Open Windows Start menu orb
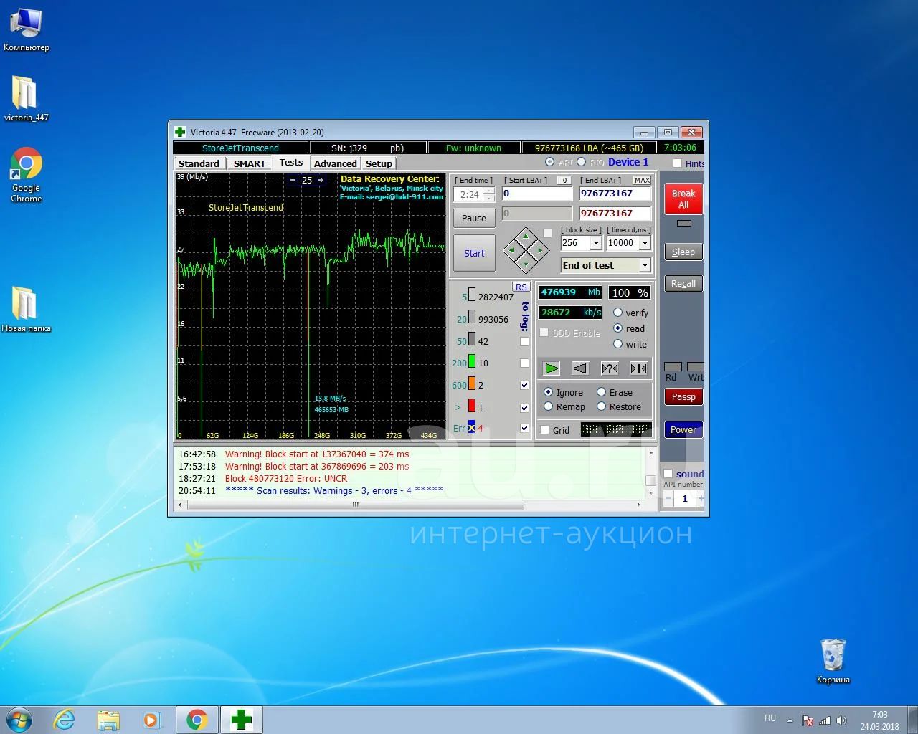The height and width of the screenshot is (734, 918). [19, 720]
